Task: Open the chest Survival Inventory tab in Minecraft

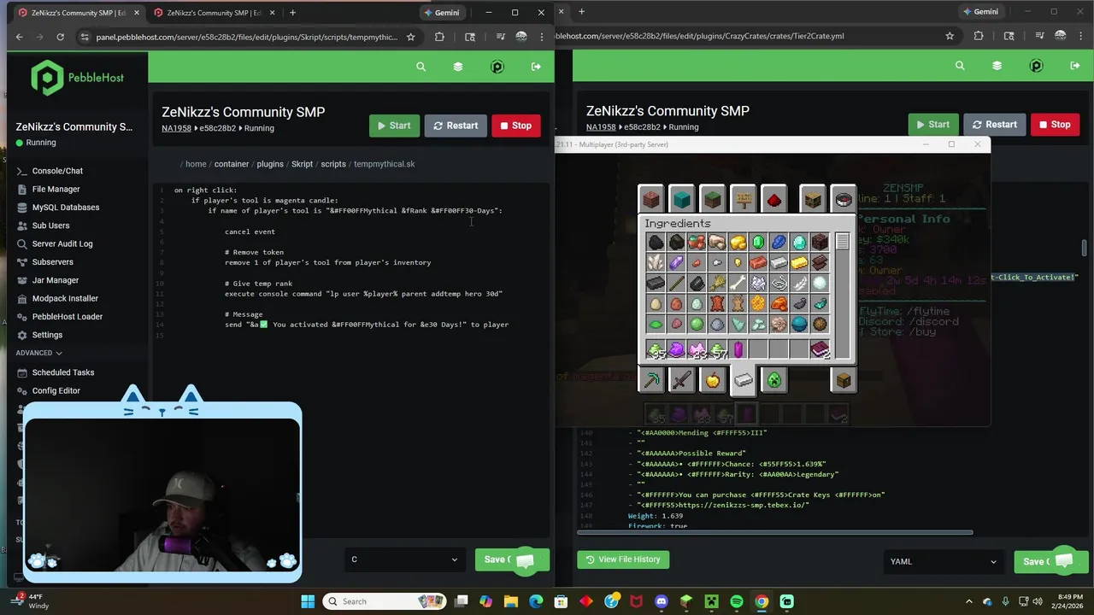Action: pyautogui.click(x=844, y=380)
